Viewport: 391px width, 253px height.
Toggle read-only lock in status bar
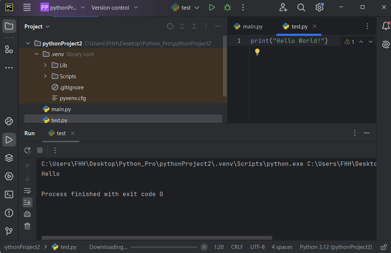coord(384,247)
